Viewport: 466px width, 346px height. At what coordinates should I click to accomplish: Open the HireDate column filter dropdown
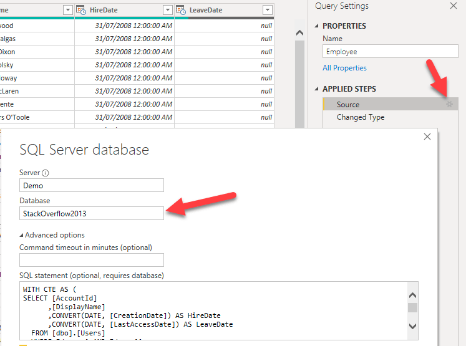pos(167,10)
